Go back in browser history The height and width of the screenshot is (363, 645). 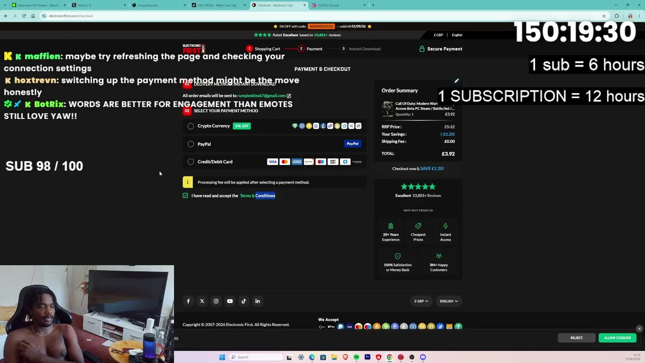tap(6, 16)
